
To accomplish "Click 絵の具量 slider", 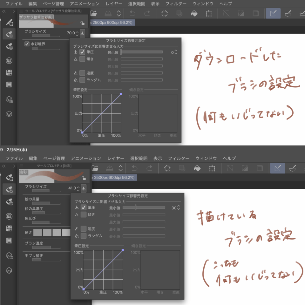I will pyautogui.click(x=46, y=203).
